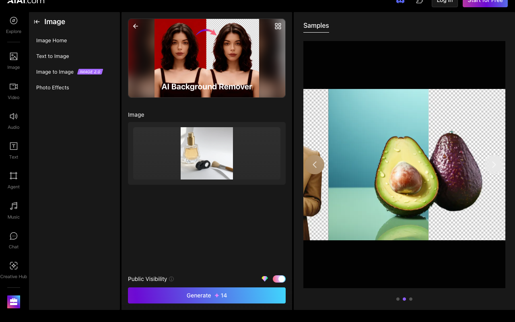Image resolution: width=515 pixels, height=322 pixels.
Task: Open the Music generator section
Action: pyautogui.click(x=14, y=210)
